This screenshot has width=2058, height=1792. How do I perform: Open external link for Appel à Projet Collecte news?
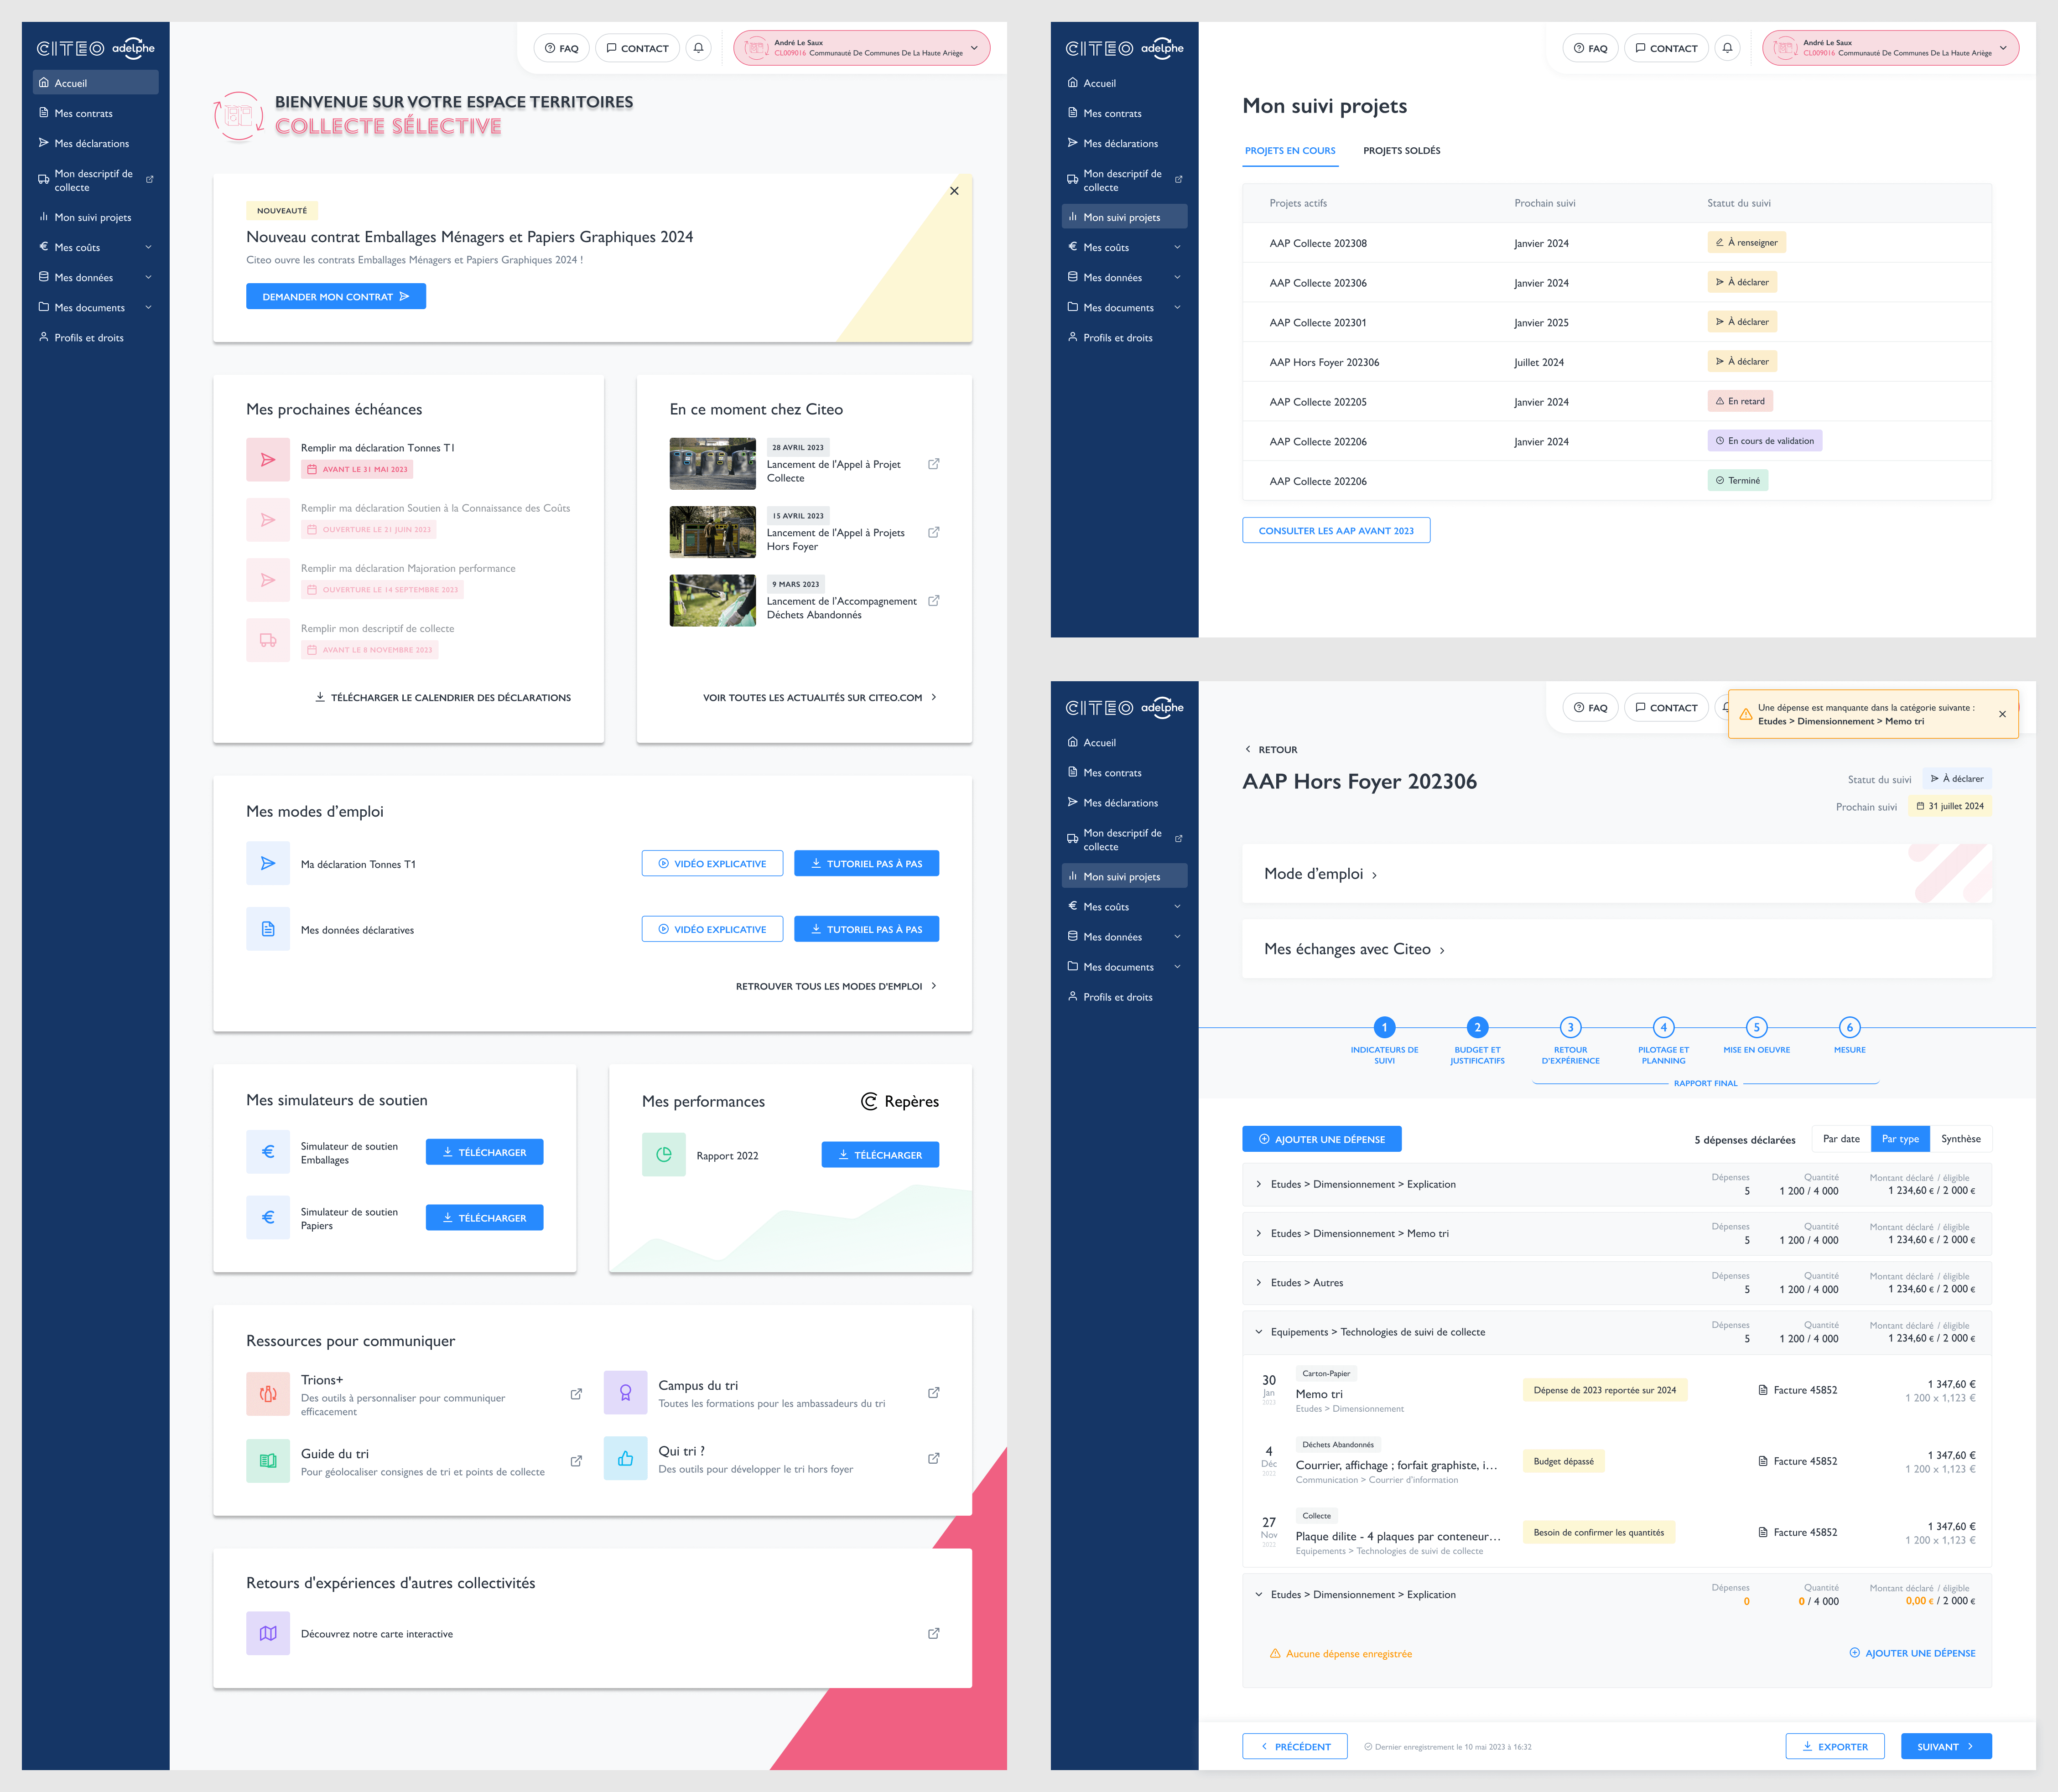tap(934, 464)
